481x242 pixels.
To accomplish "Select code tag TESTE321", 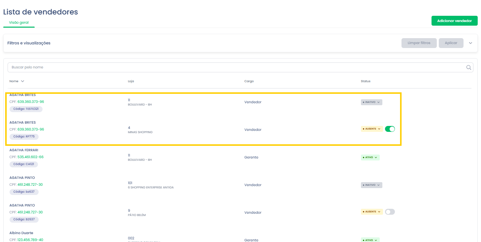I will [x=26, y=109].
